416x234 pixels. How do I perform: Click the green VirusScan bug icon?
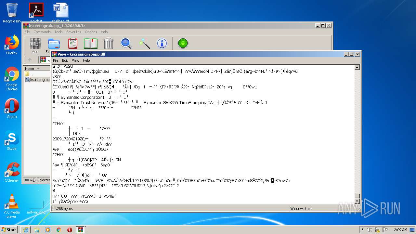[183, 43]
